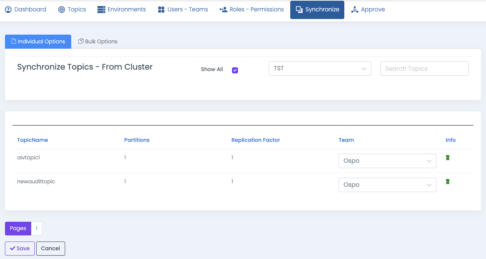Uncheck the Show All checkbox
The width and height of the screenshot is (486, 259).
click(x=235, y=70)
